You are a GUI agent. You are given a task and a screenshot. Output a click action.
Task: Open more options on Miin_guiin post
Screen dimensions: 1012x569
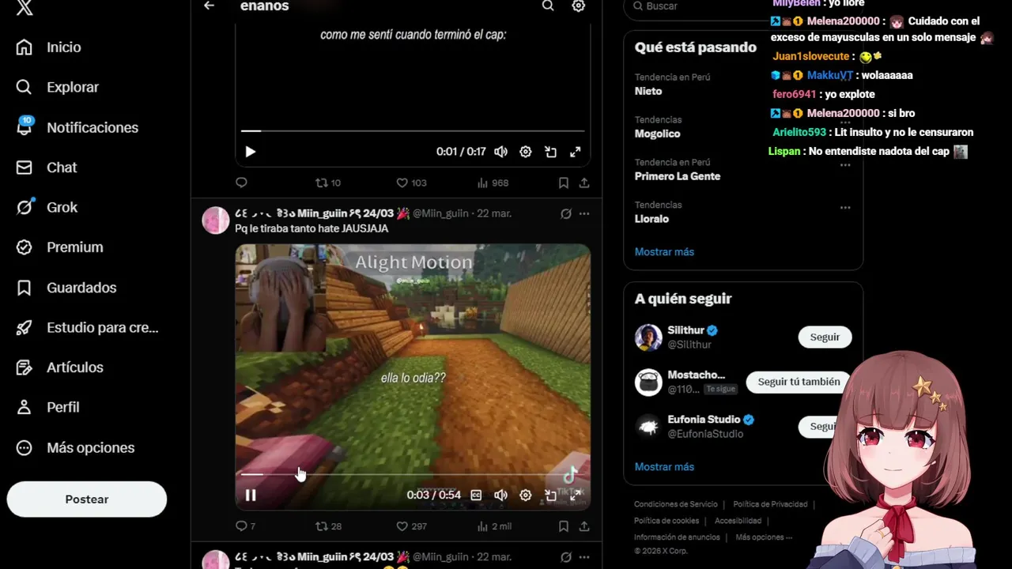(x=584, y=213)
